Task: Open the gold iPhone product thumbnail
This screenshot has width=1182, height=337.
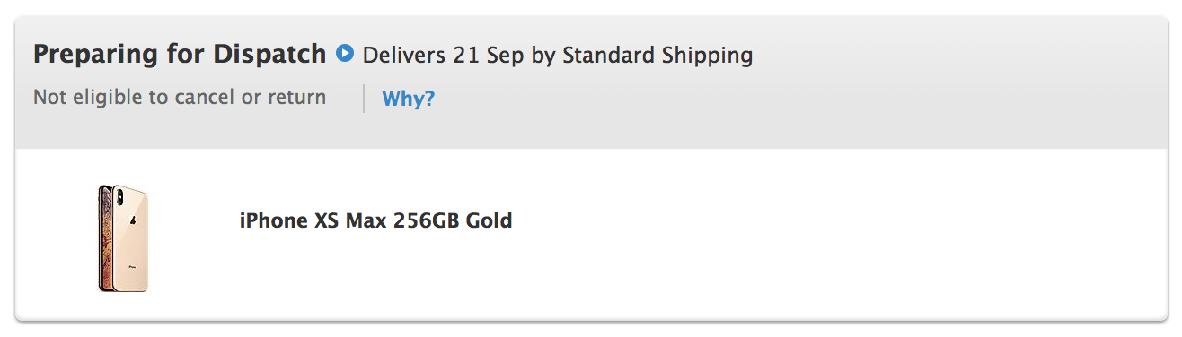Action: [123, 238]
